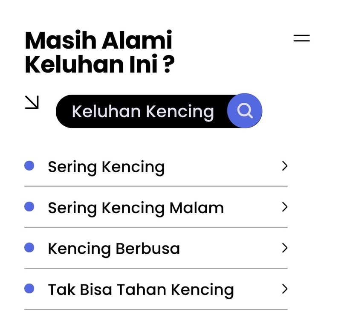Click the blue dot beside Sering Kencing Malam
This screenshot has height=336, width=341.
pos(29,207)
